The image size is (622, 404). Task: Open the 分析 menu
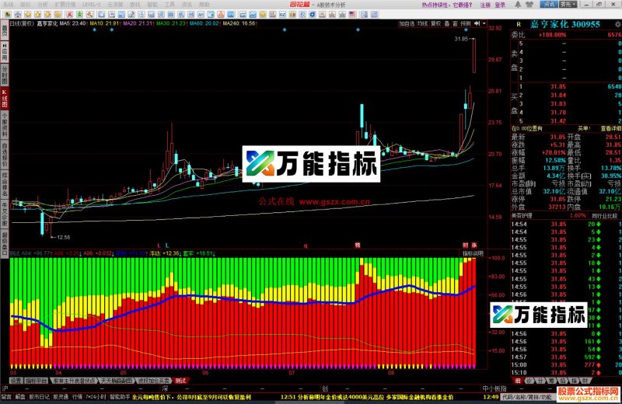(x=43, y=5)
